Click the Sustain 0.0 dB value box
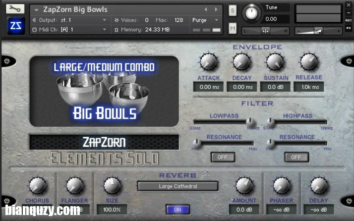 pos(275,87)
